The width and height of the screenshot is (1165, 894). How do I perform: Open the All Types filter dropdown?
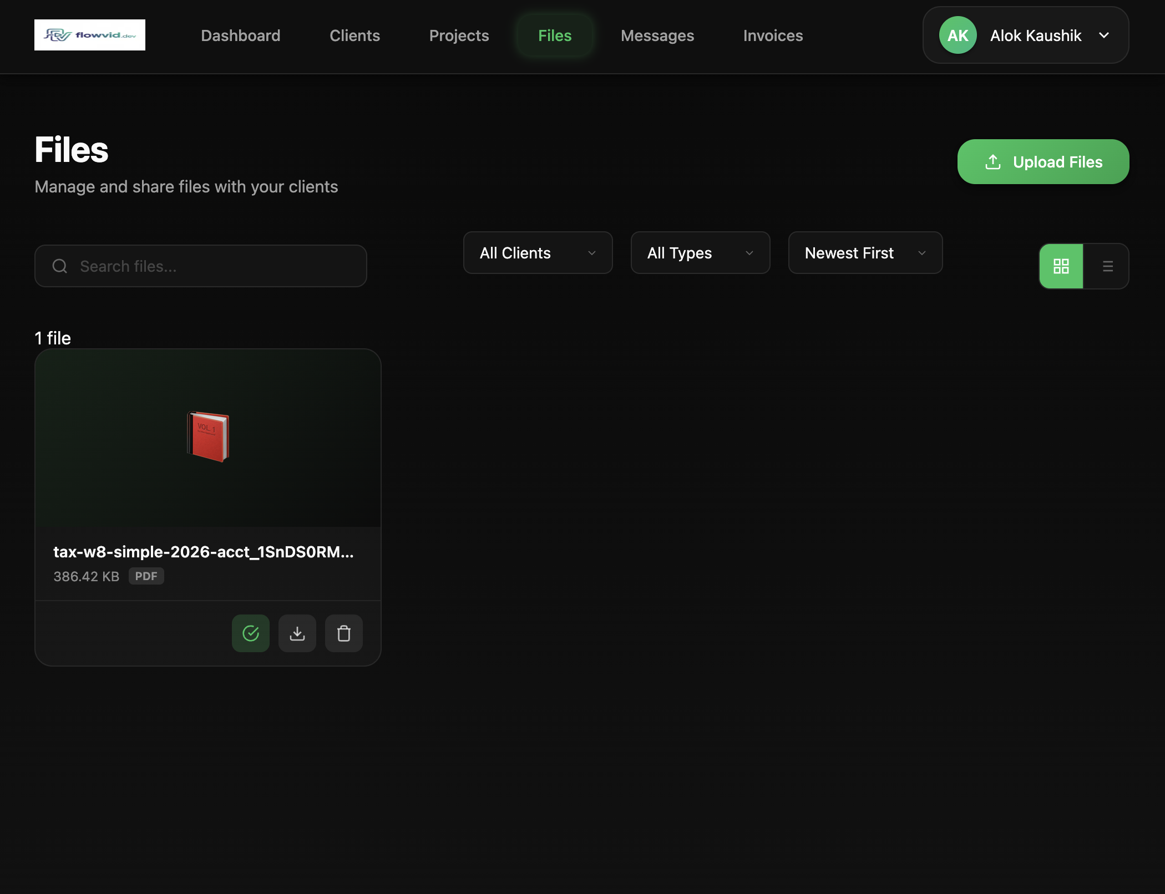point(700,253)
